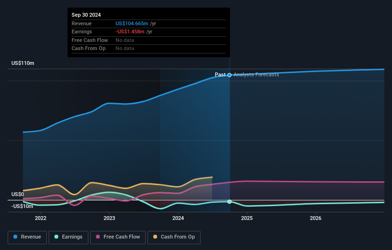Click the 2023 x-axis label

click(109, 218)
